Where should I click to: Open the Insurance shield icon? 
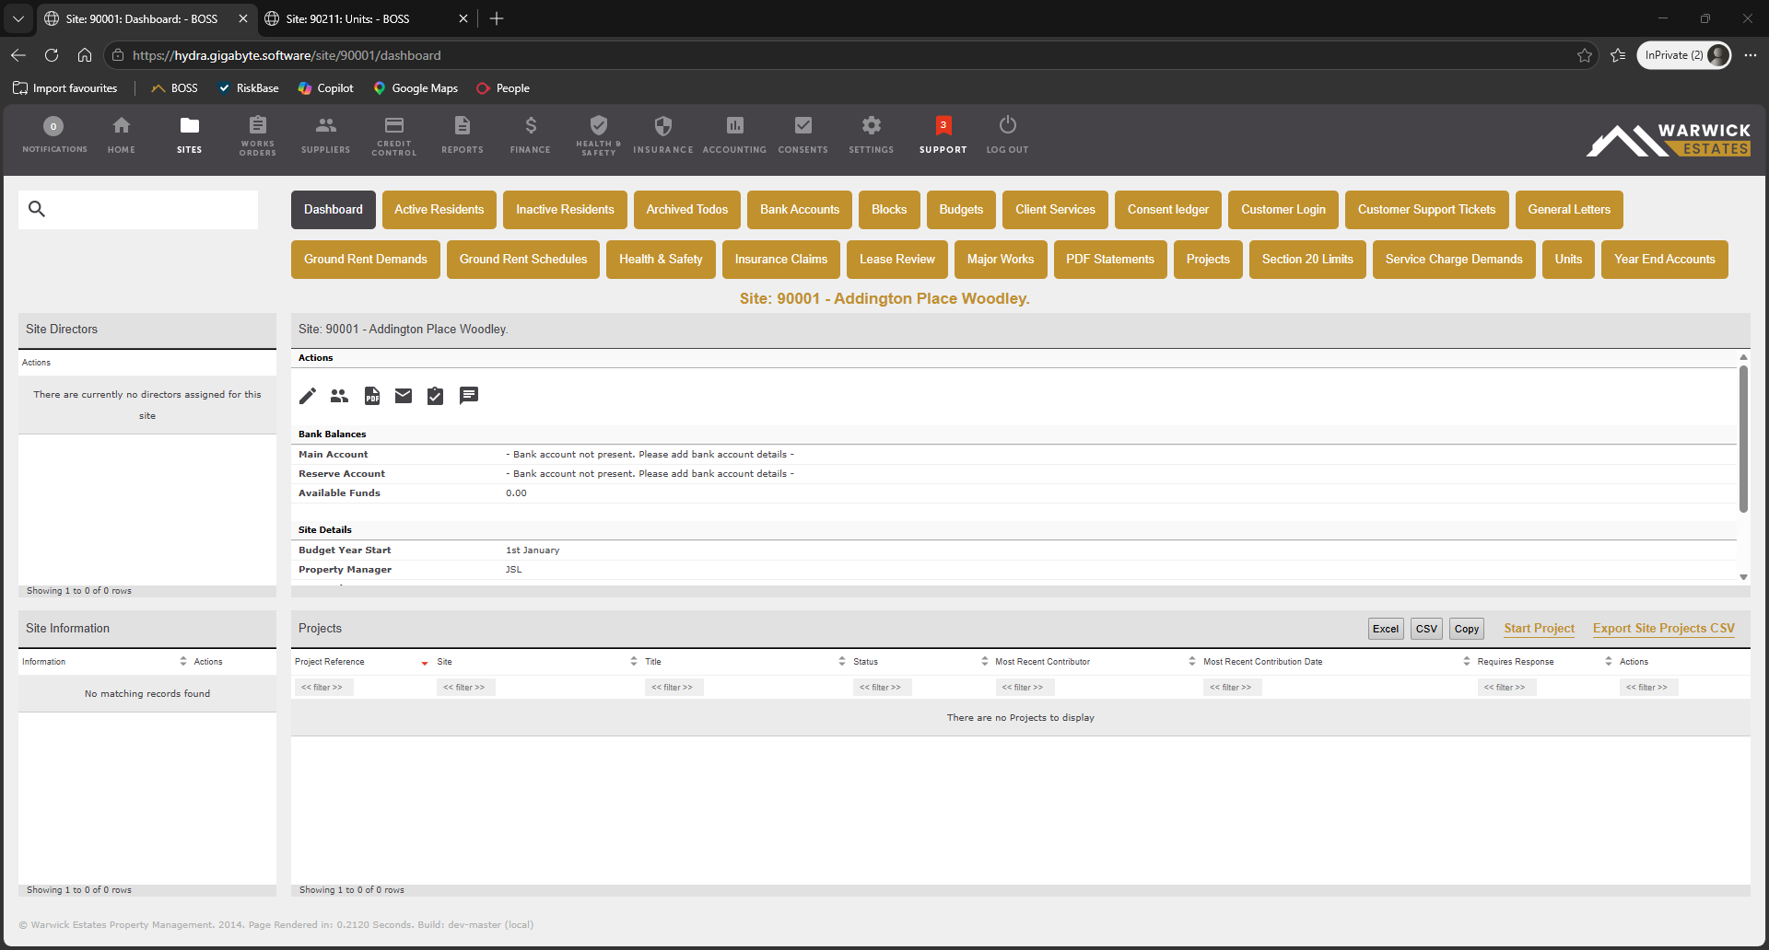point(663,125)
